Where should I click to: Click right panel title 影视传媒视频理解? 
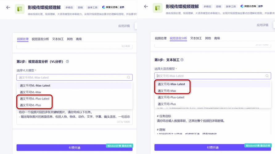182,6
